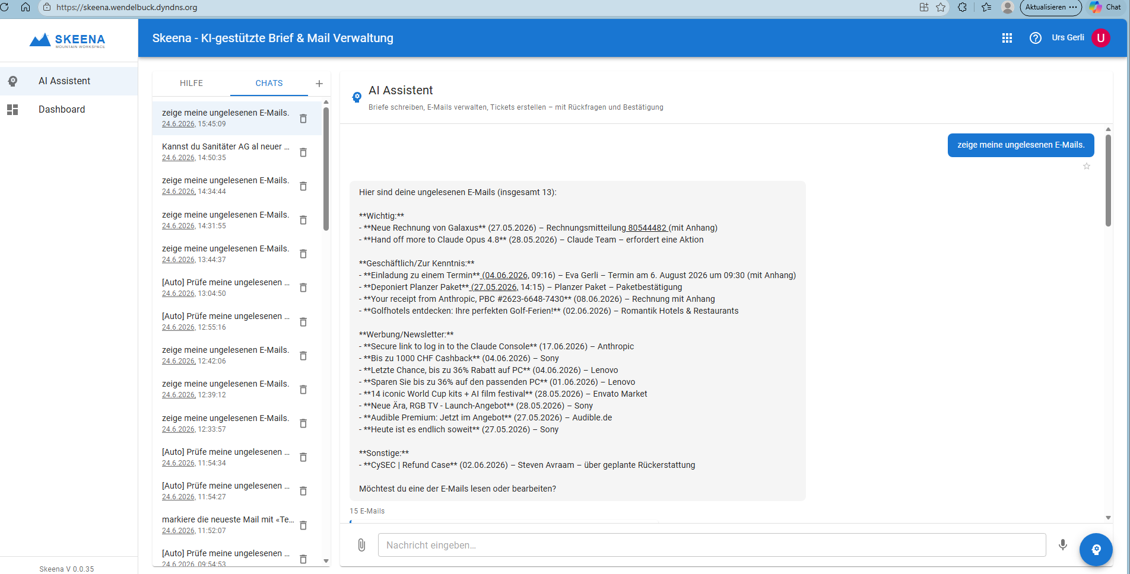Click the browser home icon
The image size is (1130, 574).
[26, 7]
